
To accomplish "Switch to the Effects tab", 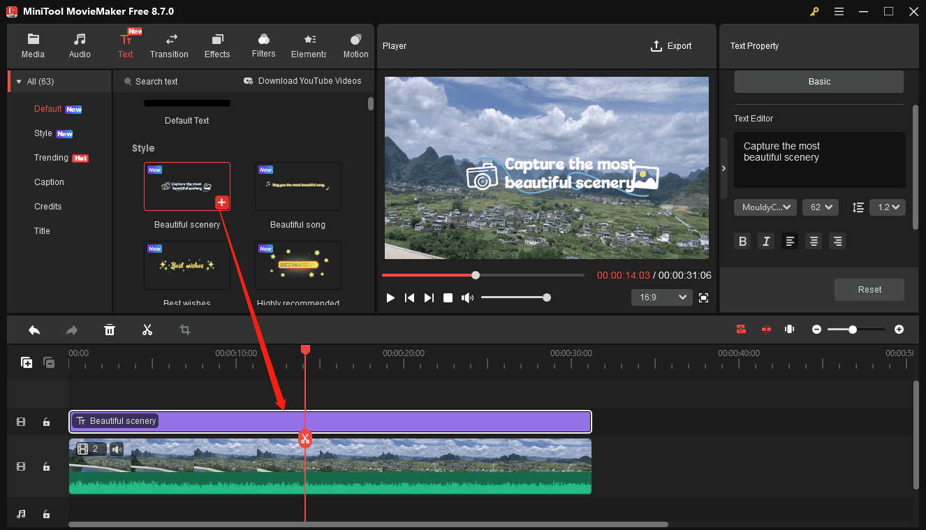I will click(x=217, y=46).
